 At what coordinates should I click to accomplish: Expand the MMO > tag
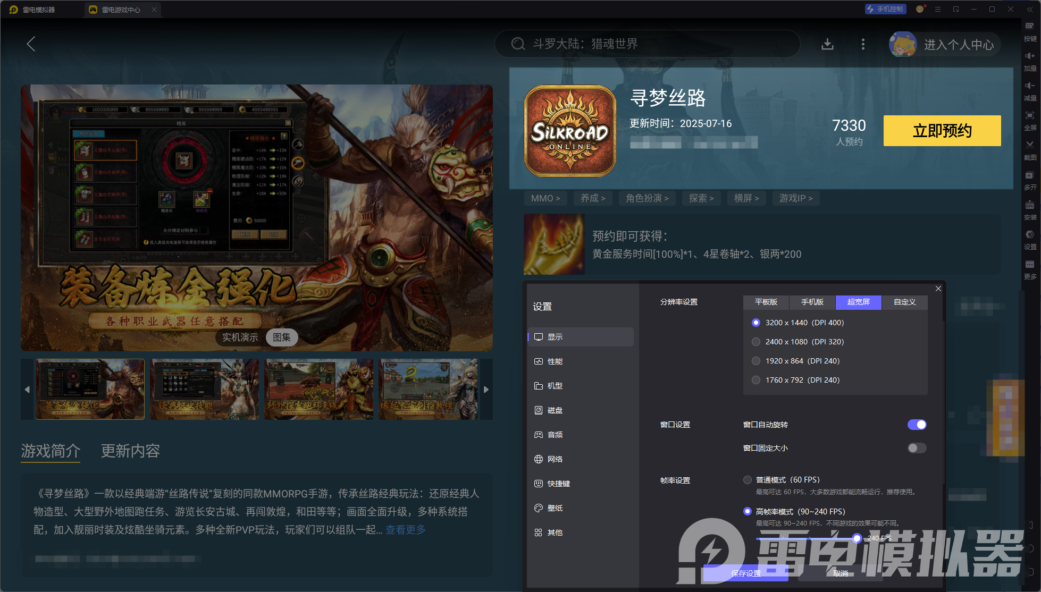(x=545, y=198)
